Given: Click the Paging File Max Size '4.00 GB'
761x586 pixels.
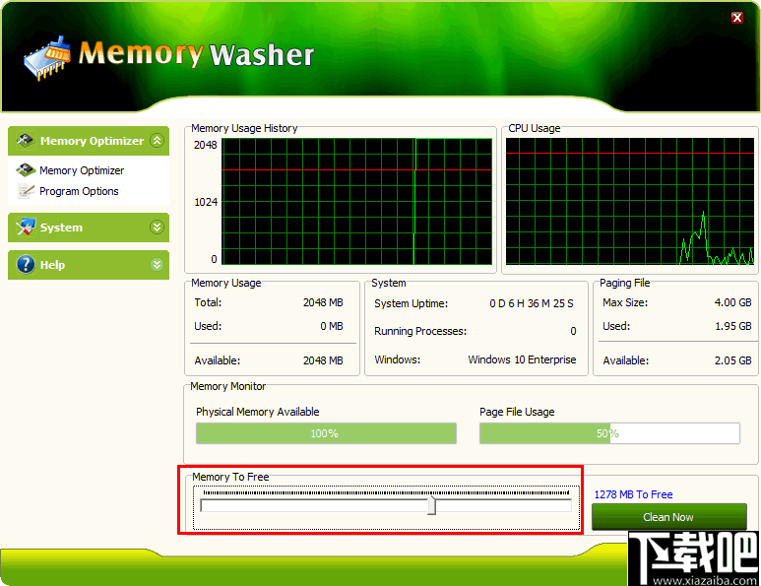Looking at the screenshot, I should pyautogui.click(x=732, y=302).
